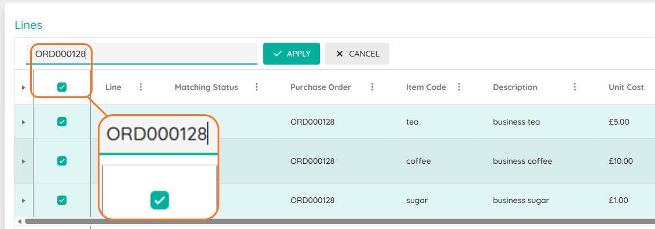The width and height of the screenshot is (655, 229).
Task: Sort by the Item Code column header
Action: point(426,87)
